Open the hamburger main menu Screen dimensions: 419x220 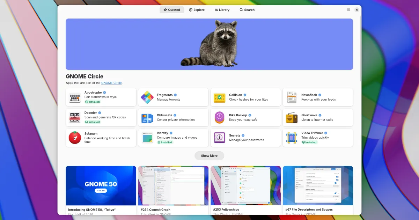click(x=348, y=10)
